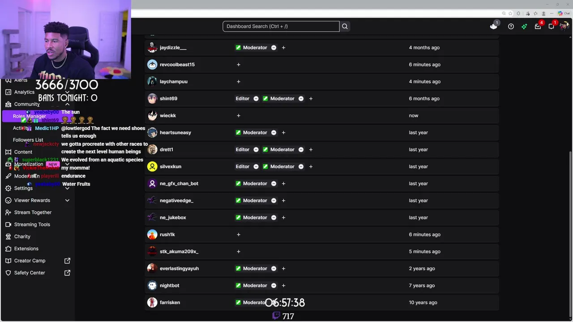
Task: Add a role to laychampuu
Action: click(239, 81)
